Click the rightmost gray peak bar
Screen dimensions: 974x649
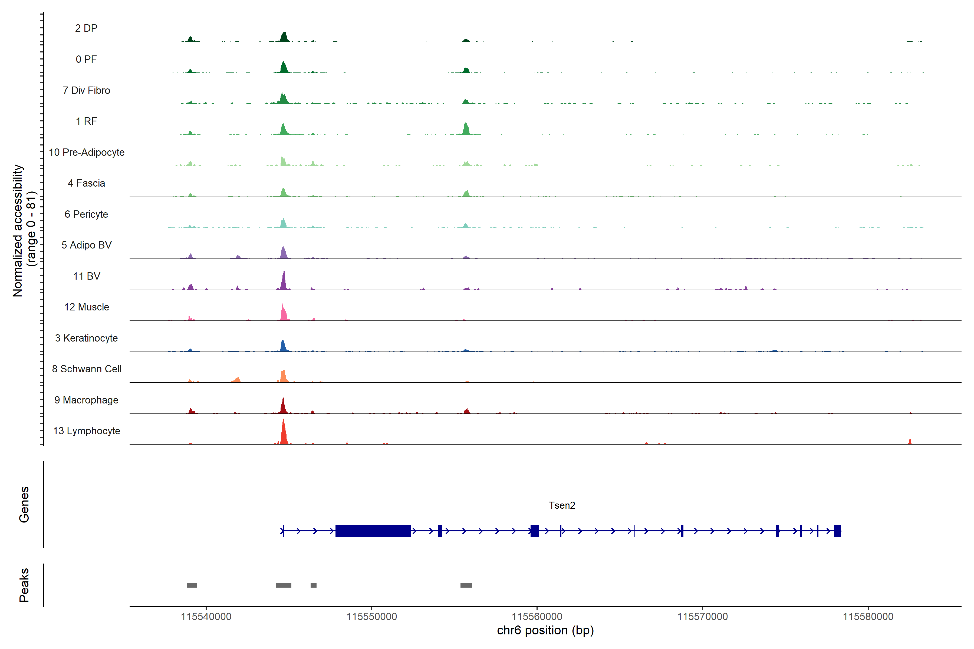pos(466,585)
